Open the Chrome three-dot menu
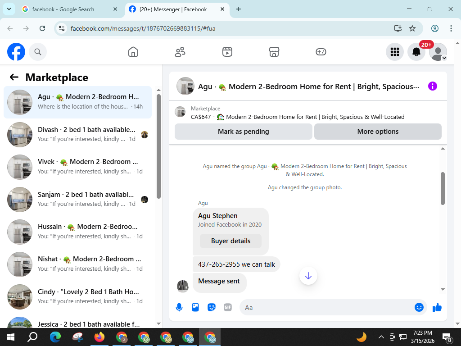 point(451,28)
